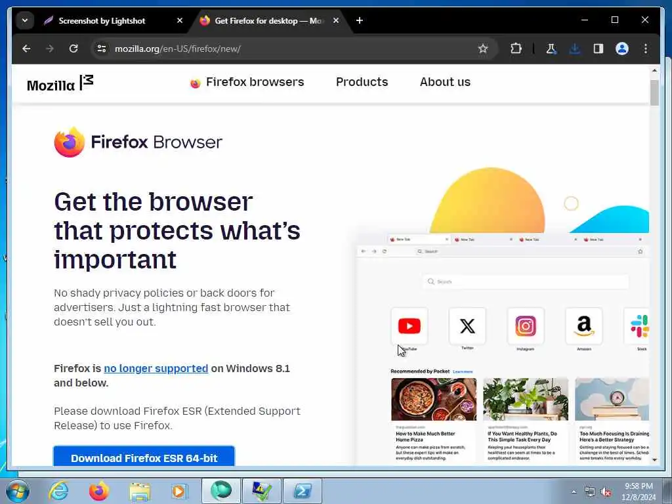The height and width of the screenshot is (504, 672).
Task: Click the X Twitter tile in preview
Action: [467, 326]
